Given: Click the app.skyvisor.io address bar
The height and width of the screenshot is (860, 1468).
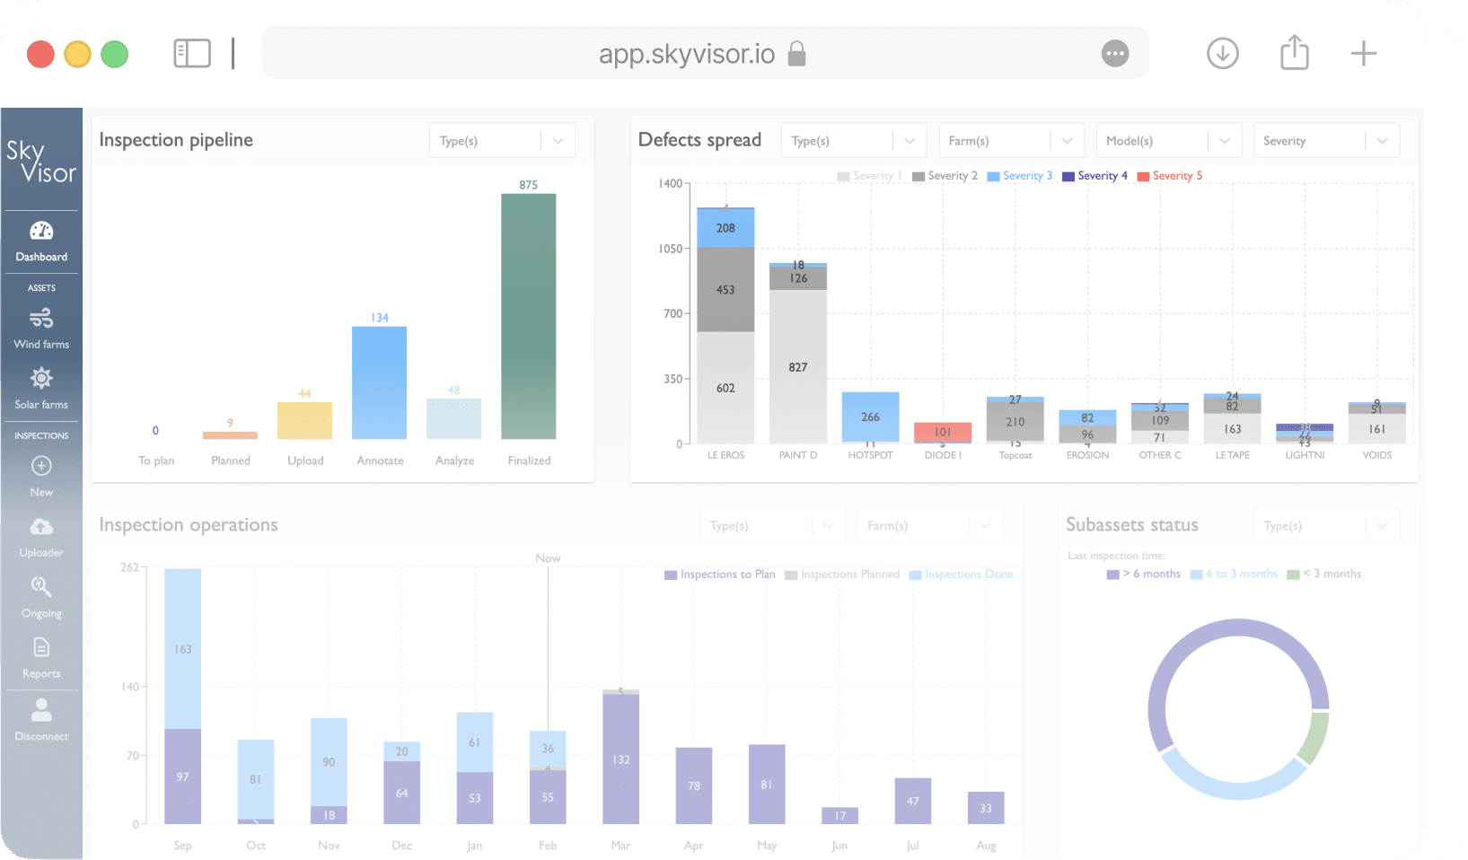Looking at the screenshot, I should (687, 54).
